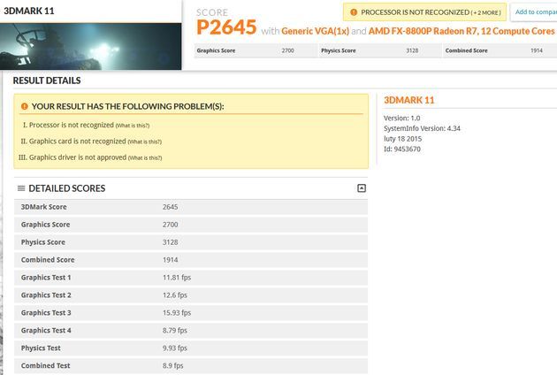Image resolution: width=557 pixels, height=375 pixels.
Task: Click the Combined Score row in the details table
Action: click(x=191, y=260)
